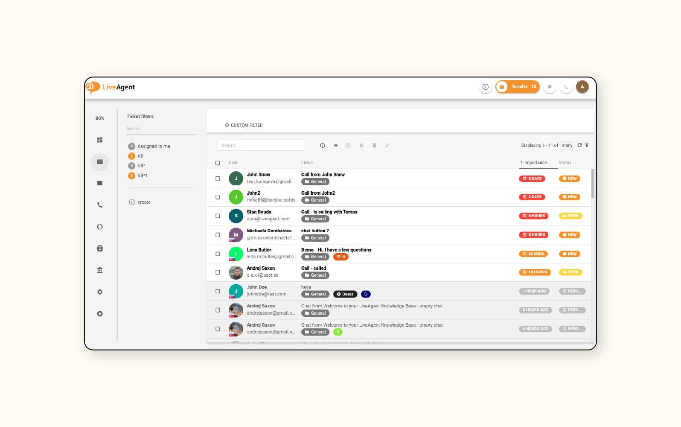Screen dimensions: 681x427
Task: Click the 'Beata' tag on heya ticket
Action: pyautogui.click(x=345, y=294)
